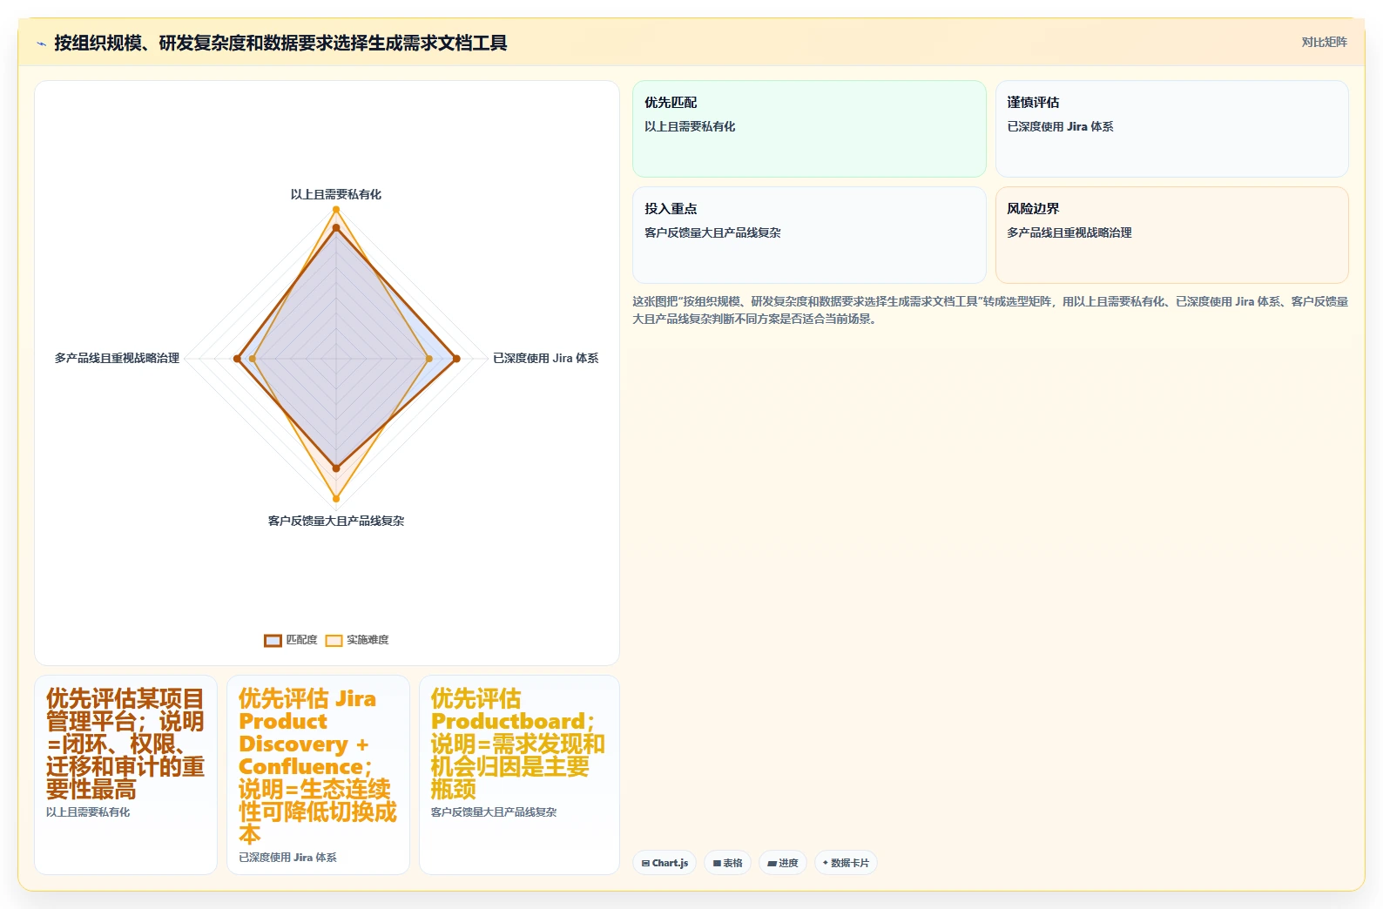Click radar axis label 多产品线且重视战略治理

(117, 358)
